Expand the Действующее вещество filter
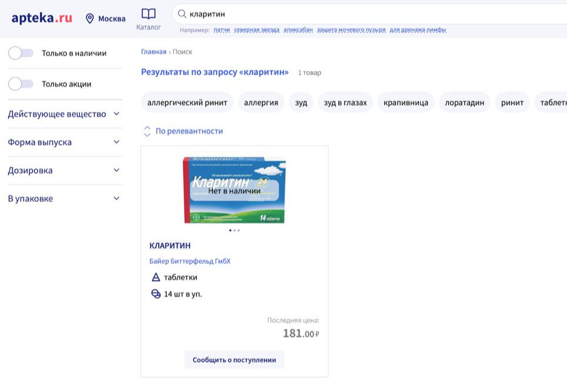The image size is (567, 378). click(64, 114)
